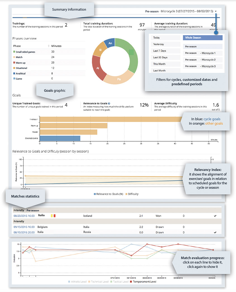Choose Whole Season period
Image resolution: width=236 pixels, height=292 pixels.
point(203,38)
